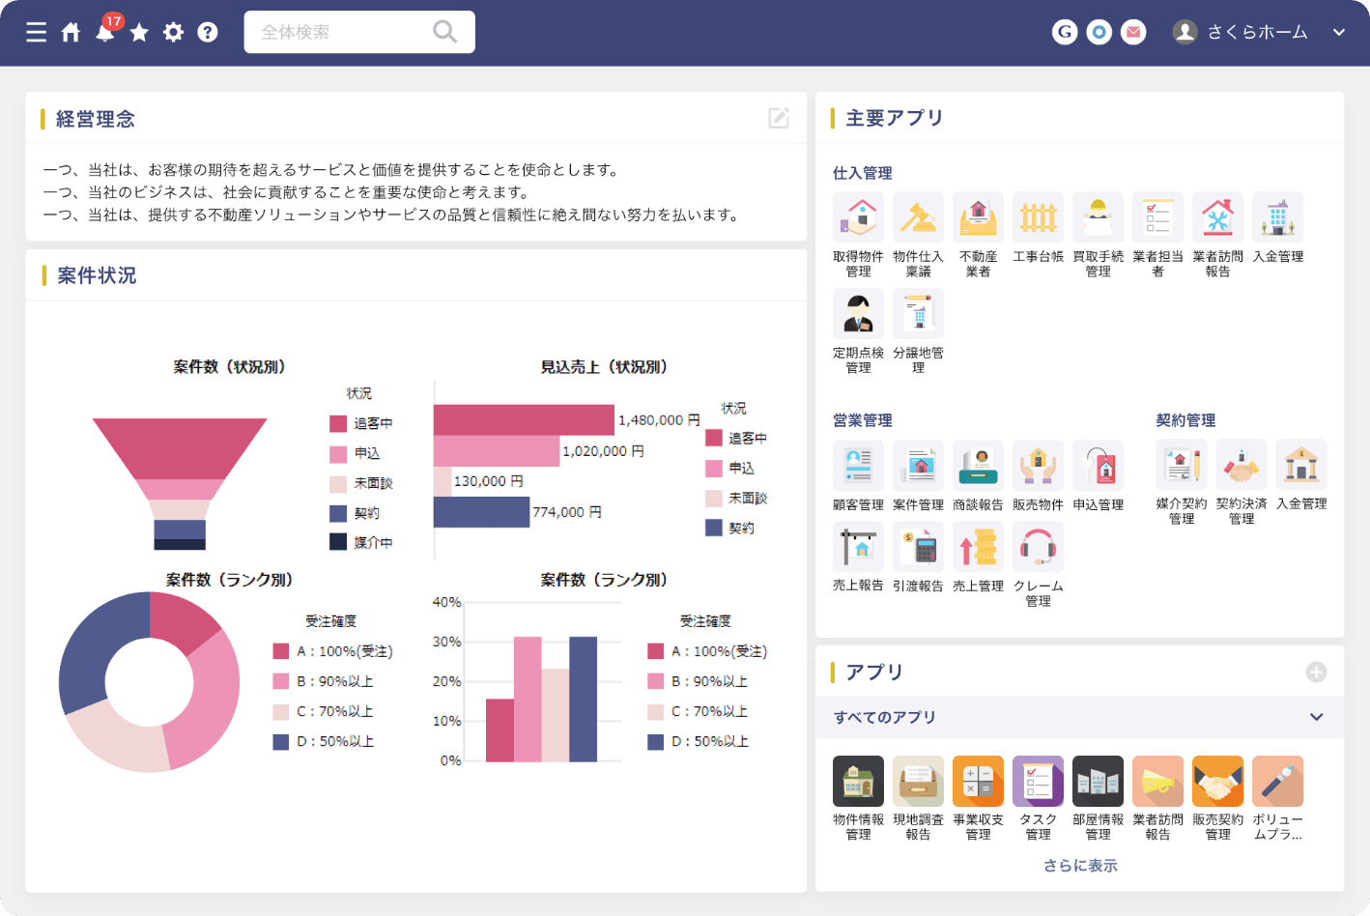Open the favorites star in header
Viewport: 1370px width, 916px height.
(139, 33)
